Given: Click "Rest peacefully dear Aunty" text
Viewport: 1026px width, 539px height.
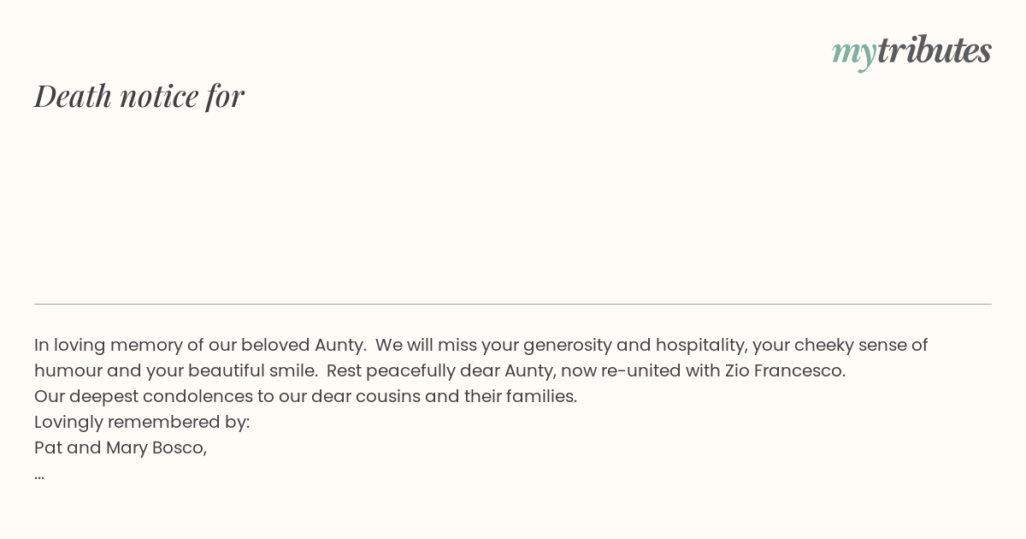Looking at the screenshot, I should [x=440, y=370].
